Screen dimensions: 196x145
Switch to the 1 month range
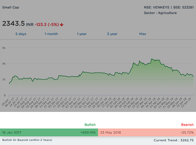click(51, 34)
